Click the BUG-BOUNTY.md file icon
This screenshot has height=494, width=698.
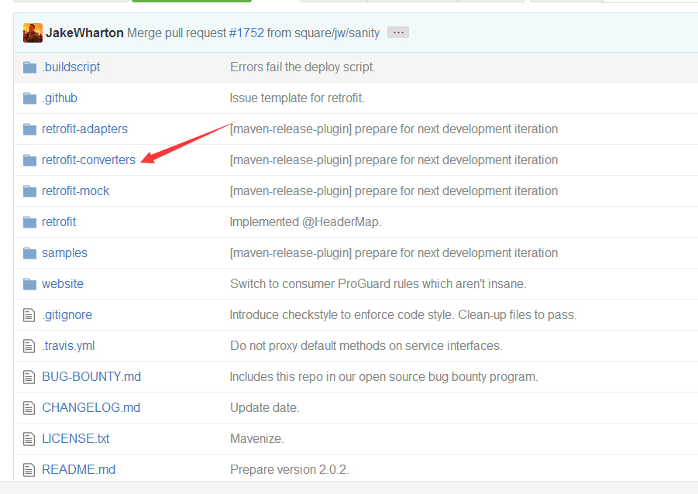point(29,377)
